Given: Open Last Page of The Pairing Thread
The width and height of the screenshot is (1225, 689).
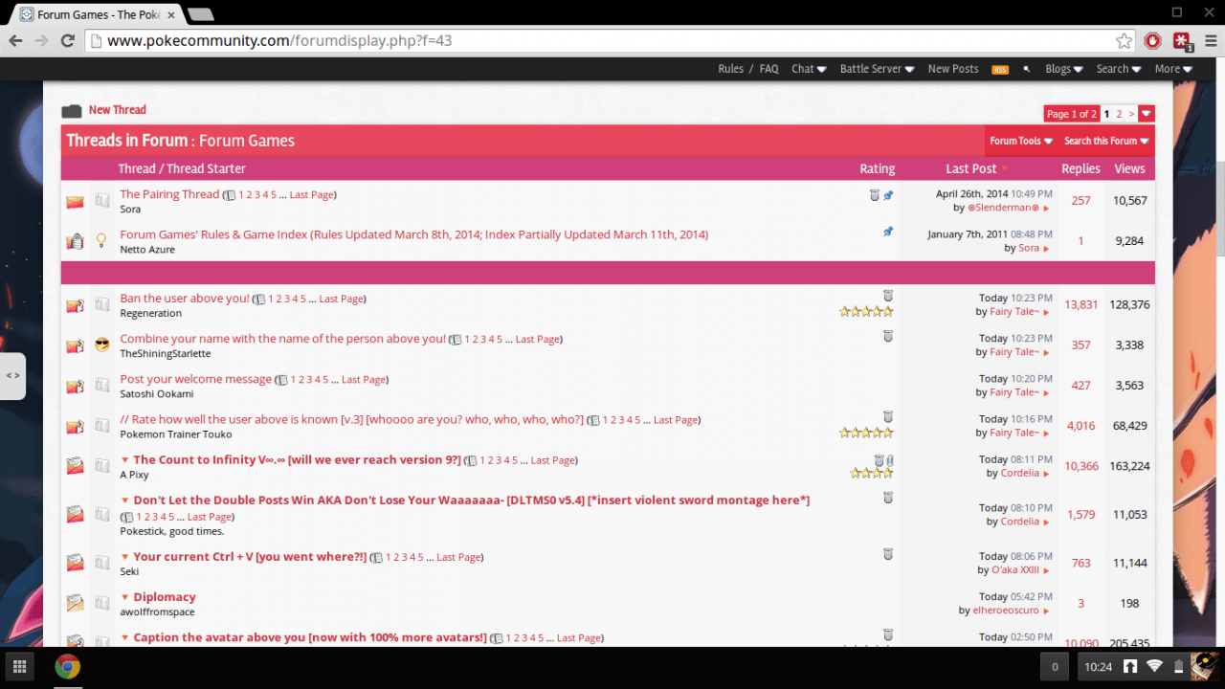Looking at the screenshot, I should point(311,195).
